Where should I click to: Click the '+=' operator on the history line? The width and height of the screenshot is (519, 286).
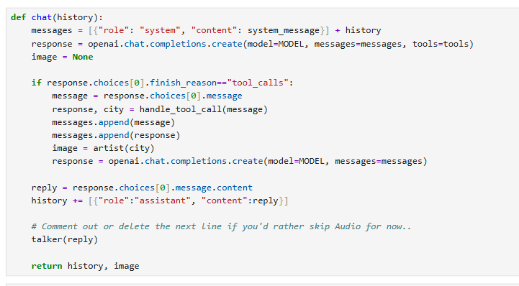tap(78, 200)
